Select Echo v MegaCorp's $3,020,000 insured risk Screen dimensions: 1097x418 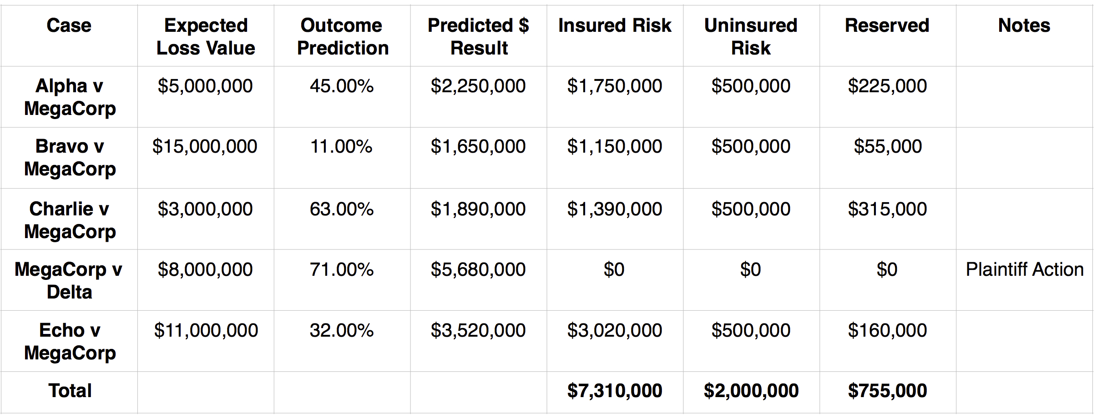pos(615,330)
